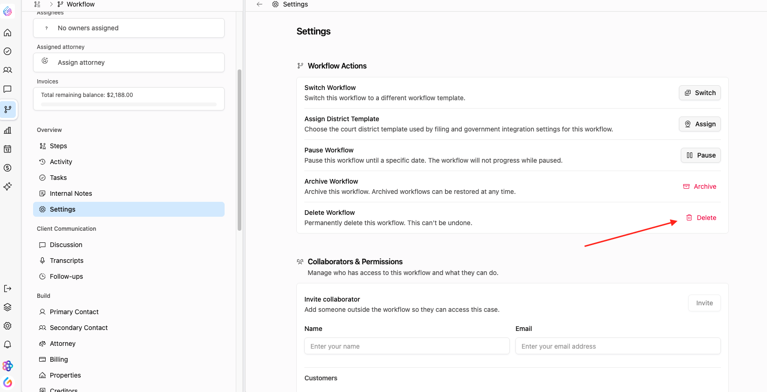Click the invoices remaining balance progress bar
Screen dimensions: 767x392
coord(129,104)
